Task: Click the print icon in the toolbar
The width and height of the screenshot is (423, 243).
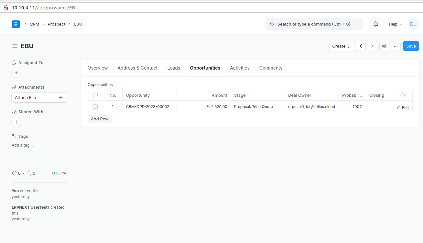Action: coord(384,46)
